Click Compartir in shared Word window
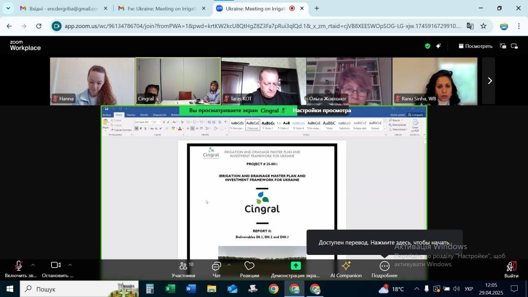 [x=416, y=115]
